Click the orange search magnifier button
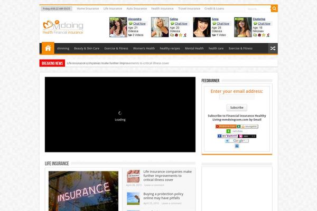317x211 pixels. (274, 8)
